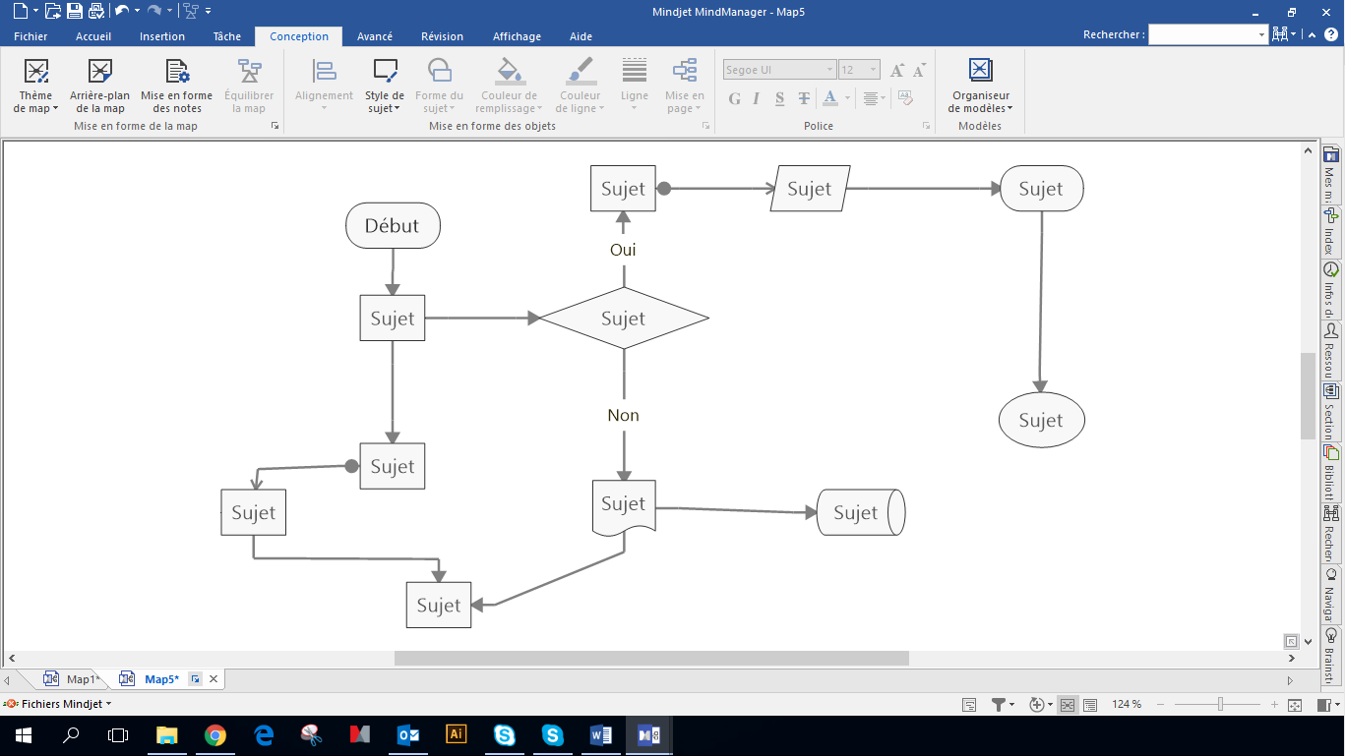
Task: Click the fit map to window icon
Action: click(1295, 705)
